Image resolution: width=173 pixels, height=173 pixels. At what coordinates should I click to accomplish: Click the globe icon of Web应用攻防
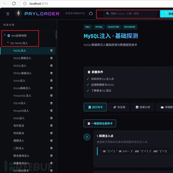[9, 36]
